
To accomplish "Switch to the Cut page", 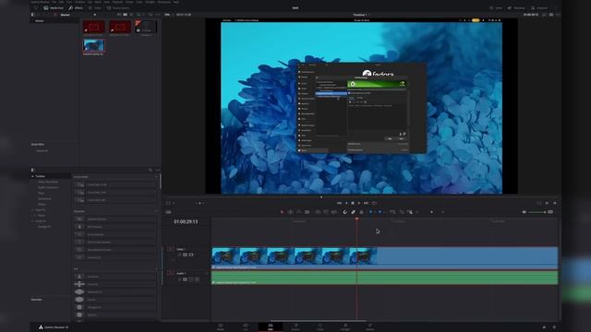I will pos(246,326).
